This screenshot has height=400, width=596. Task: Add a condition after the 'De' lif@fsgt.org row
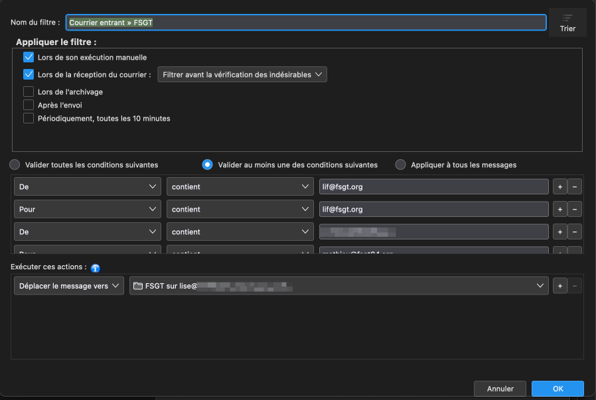[559, 186]
